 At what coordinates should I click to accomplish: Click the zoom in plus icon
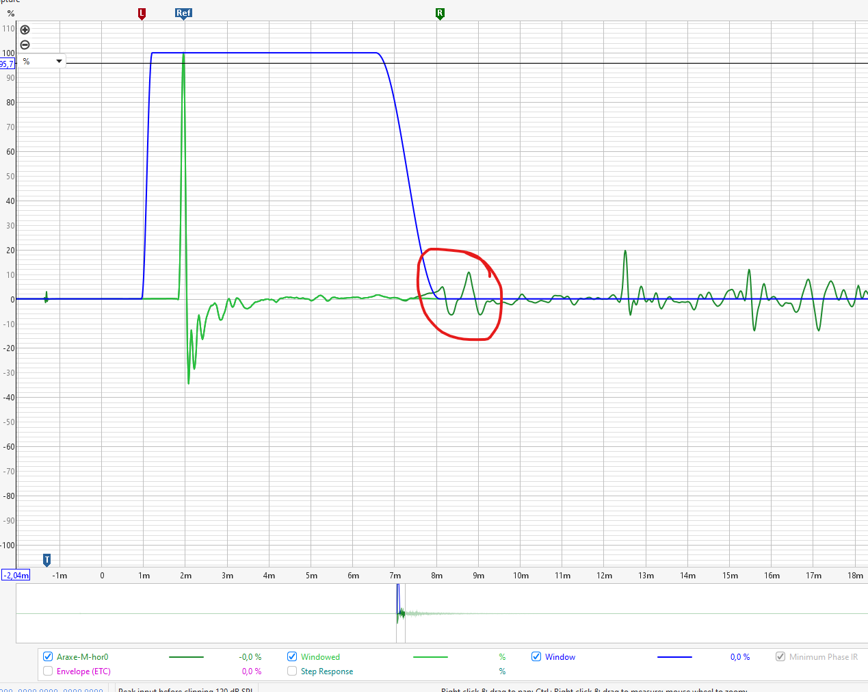point(25,29)
